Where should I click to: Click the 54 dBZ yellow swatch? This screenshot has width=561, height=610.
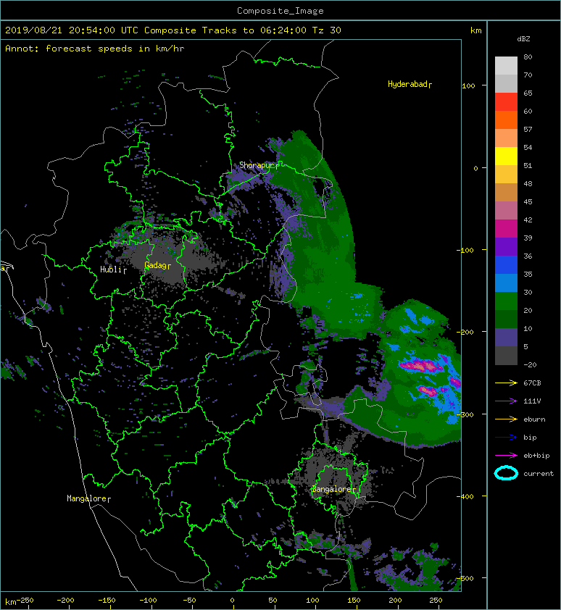[x=506, y=156]
